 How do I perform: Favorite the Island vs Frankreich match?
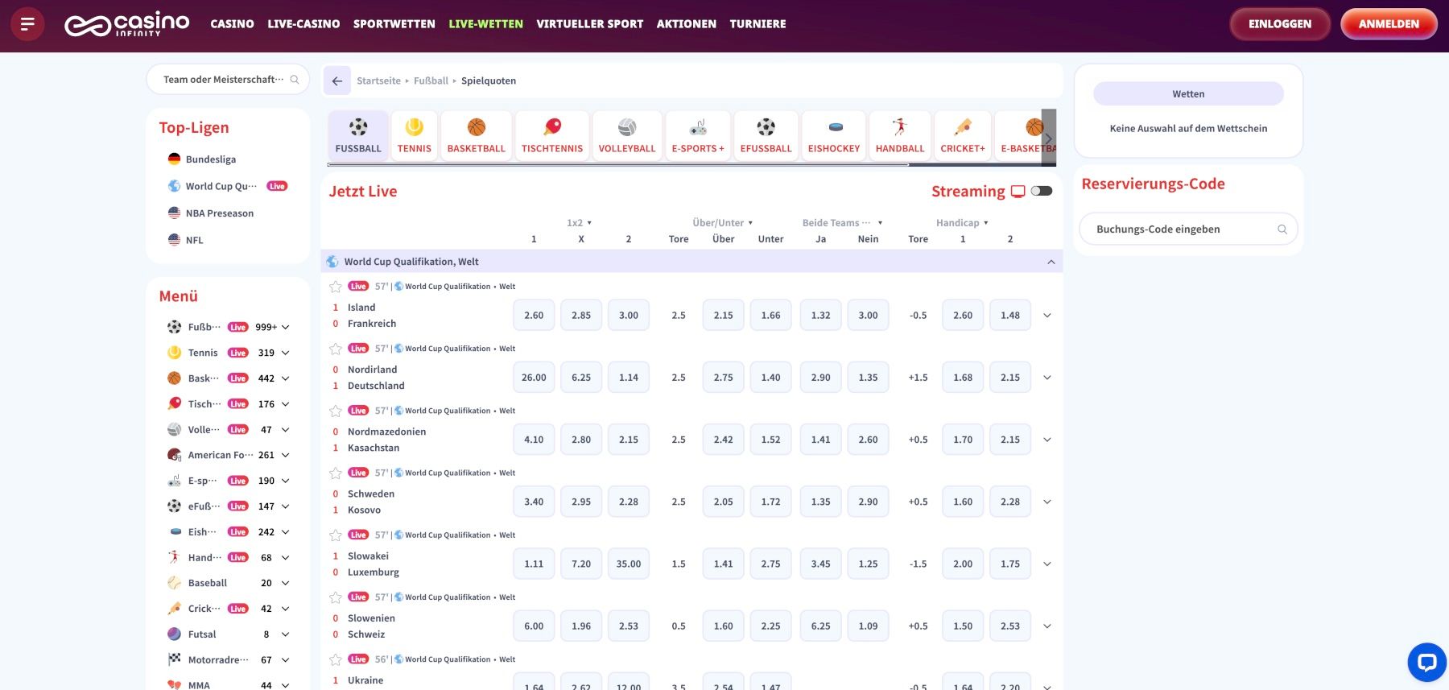pos(336,287)
